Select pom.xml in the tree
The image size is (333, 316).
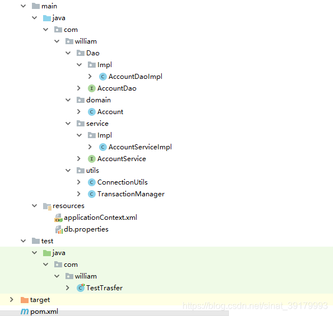pyautogui.click(x=44, y=312)
